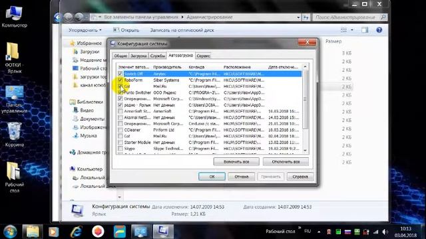This screenshot has height=239, width=426.
Task: Open the orange round browser taskbar icon
Action: [x=98, y=232]
